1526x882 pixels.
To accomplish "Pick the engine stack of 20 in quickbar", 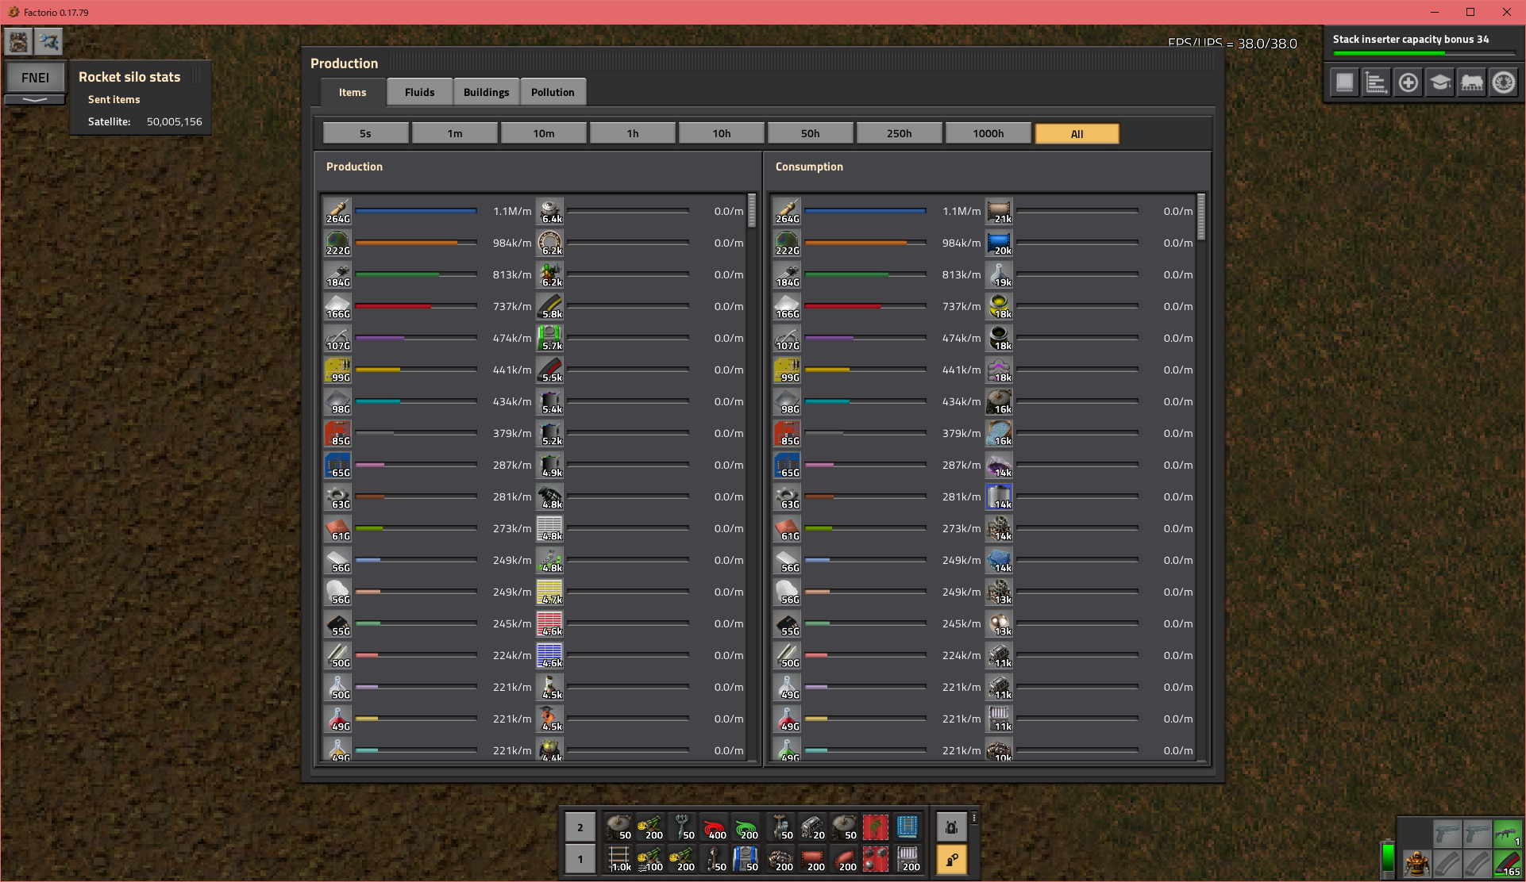I will tap(811, 827).
